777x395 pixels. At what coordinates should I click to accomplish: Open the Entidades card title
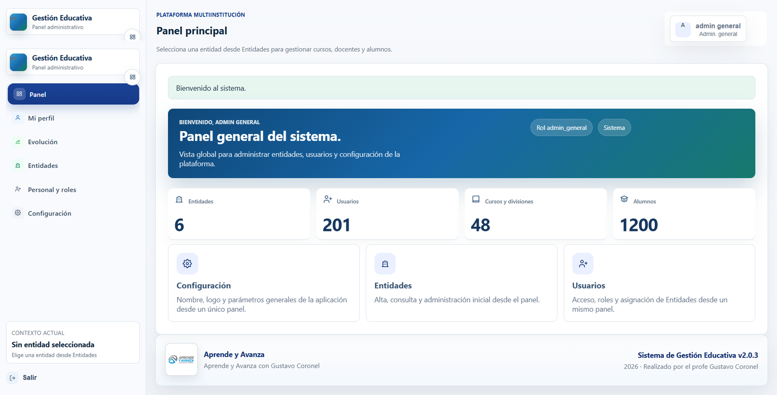(393, 286)
